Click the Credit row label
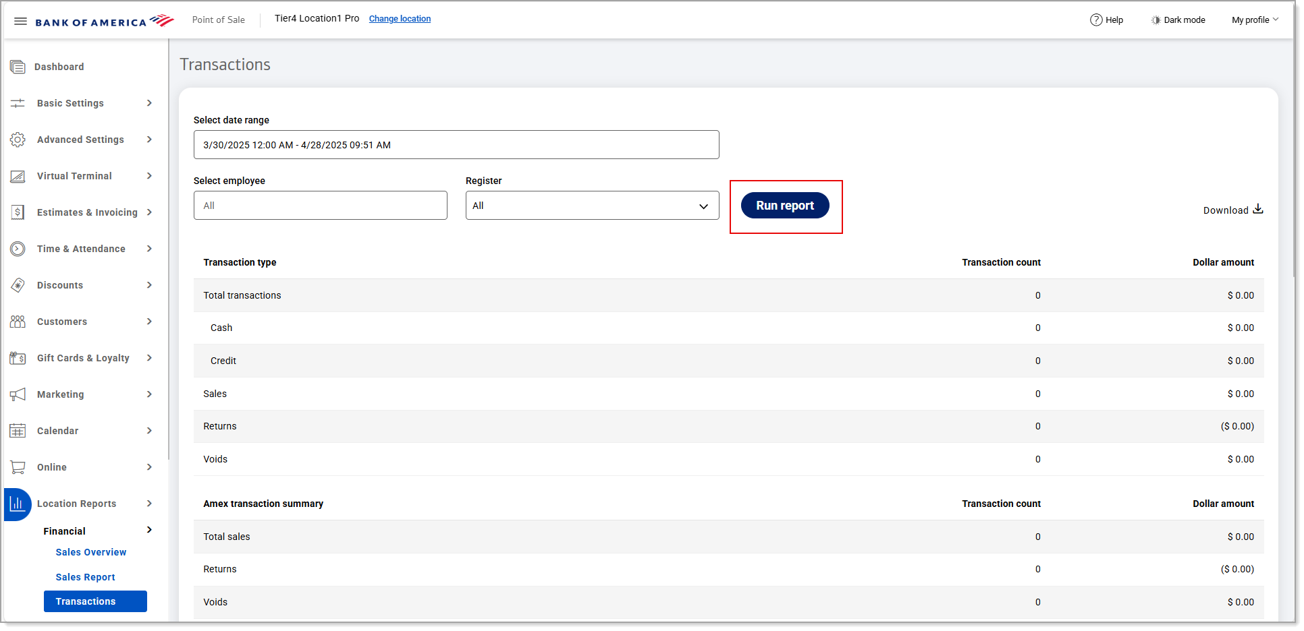 pos(223,361)
